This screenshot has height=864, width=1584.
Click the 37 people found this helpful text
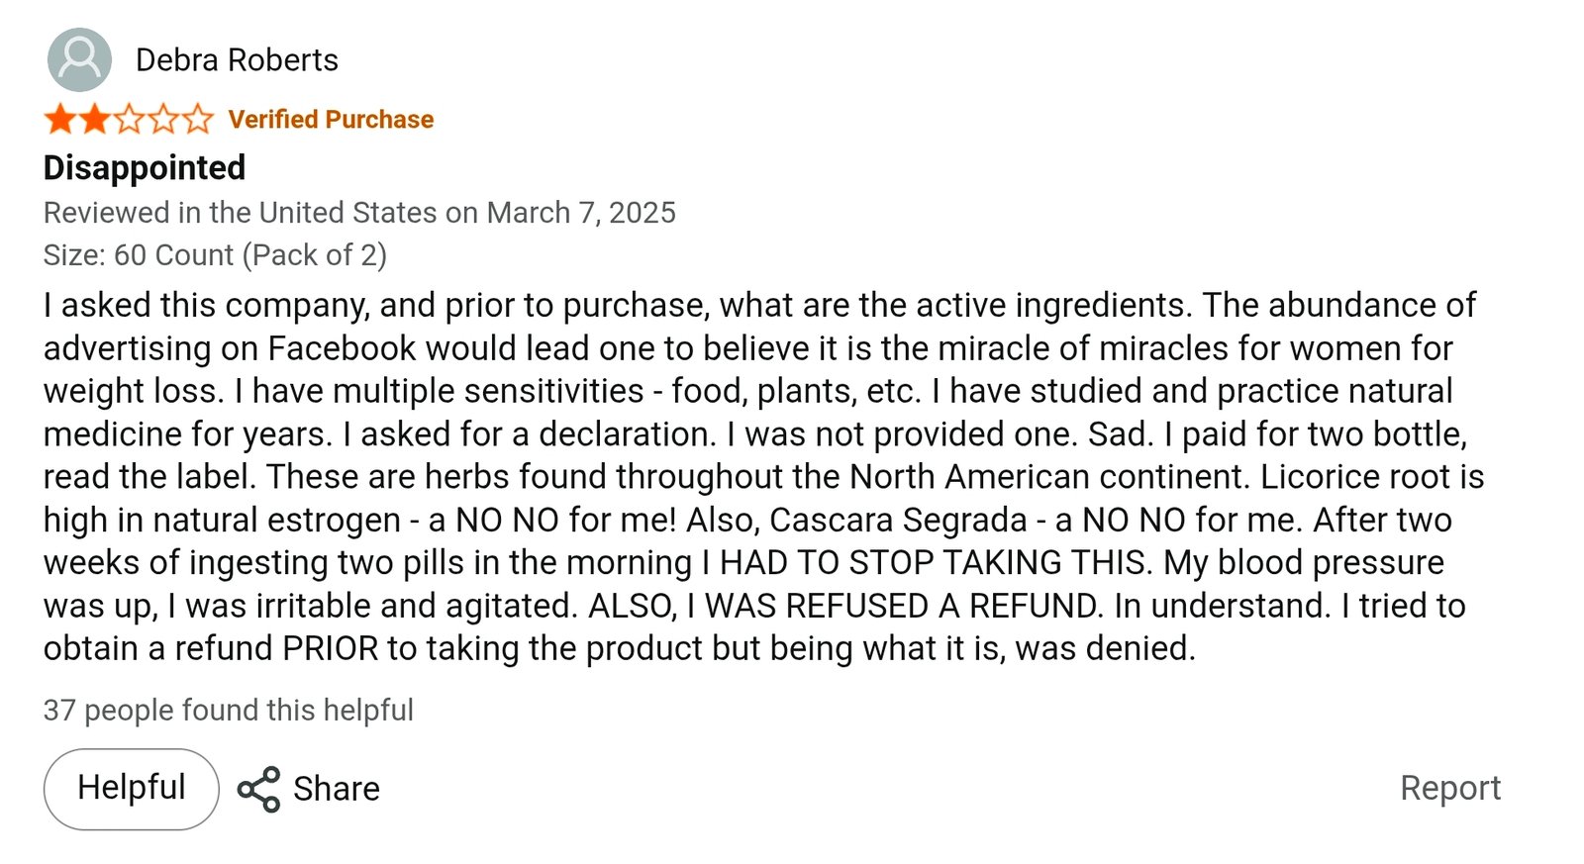point(229,711)
